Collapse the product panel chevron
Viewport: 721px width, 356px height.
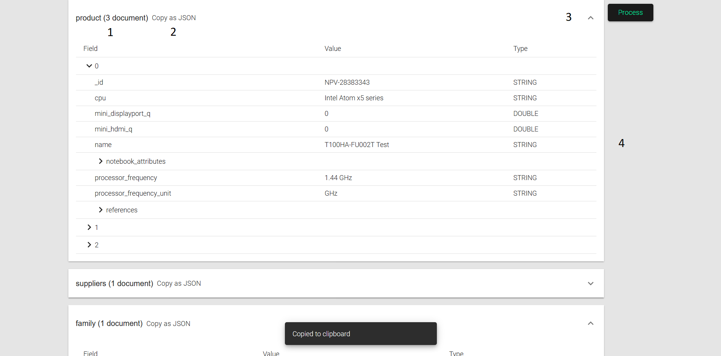(x=590, y=18)
